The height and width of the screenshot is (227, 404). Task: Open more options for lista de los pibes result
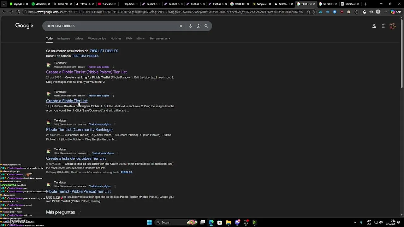coord(118,153)
